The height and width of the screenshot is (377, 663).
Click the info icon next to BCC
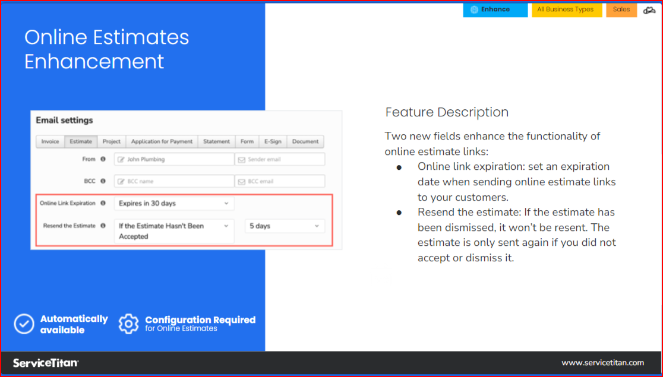(103, 181)
